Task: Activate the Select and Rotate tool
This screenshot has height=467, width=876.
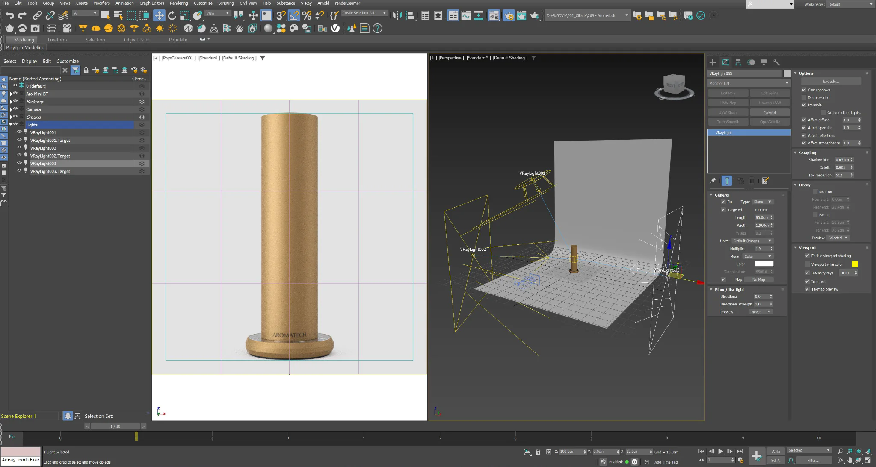Action: pos(172,16)
